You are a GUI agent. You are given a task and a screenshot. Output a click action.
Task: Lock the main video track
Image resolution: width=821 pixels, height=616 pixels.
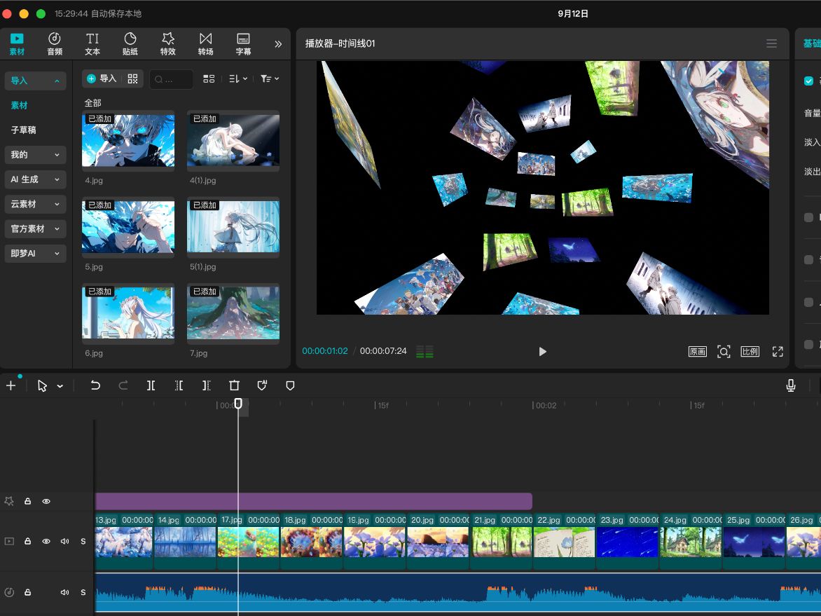pos(28,541)
